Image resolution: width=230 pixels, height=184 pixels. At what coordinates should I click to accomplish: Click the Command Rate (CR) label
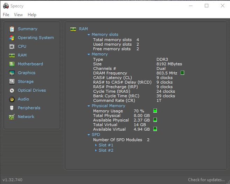pos(114,100)
